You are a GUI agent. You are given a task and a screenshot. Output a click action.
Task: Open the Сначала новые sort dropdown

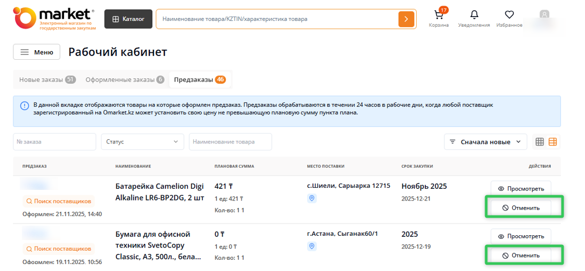point(485,142)
